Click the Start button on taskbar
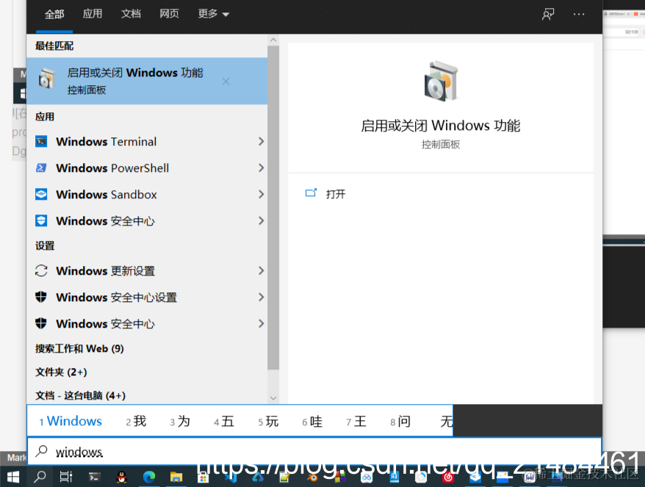645x487 pixels. 13,477
